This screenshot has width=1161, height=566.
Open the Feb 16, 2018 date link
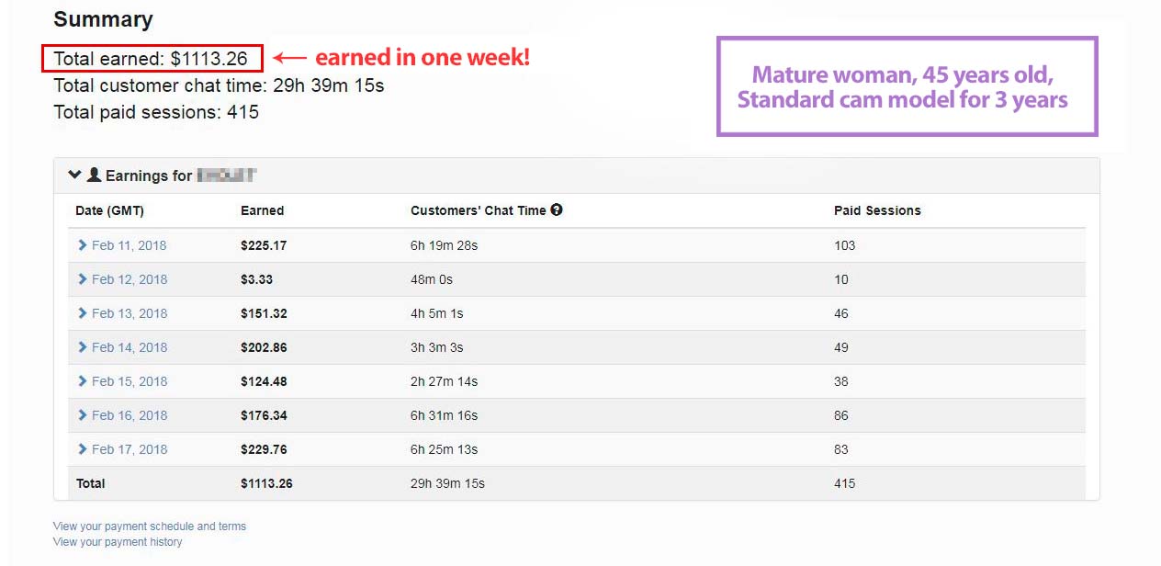(x=129, y=415)
